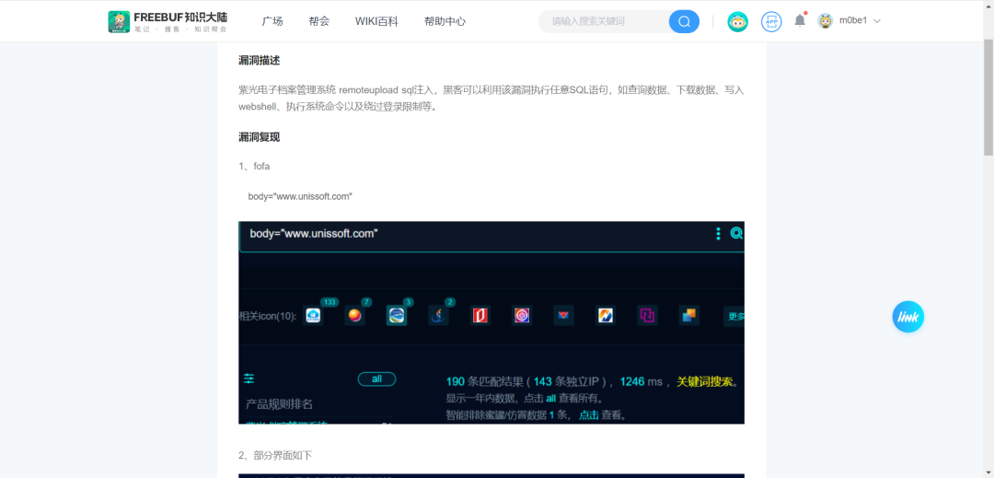
Task: Select the related icon with badge 7
Action: tap(355, 315)
